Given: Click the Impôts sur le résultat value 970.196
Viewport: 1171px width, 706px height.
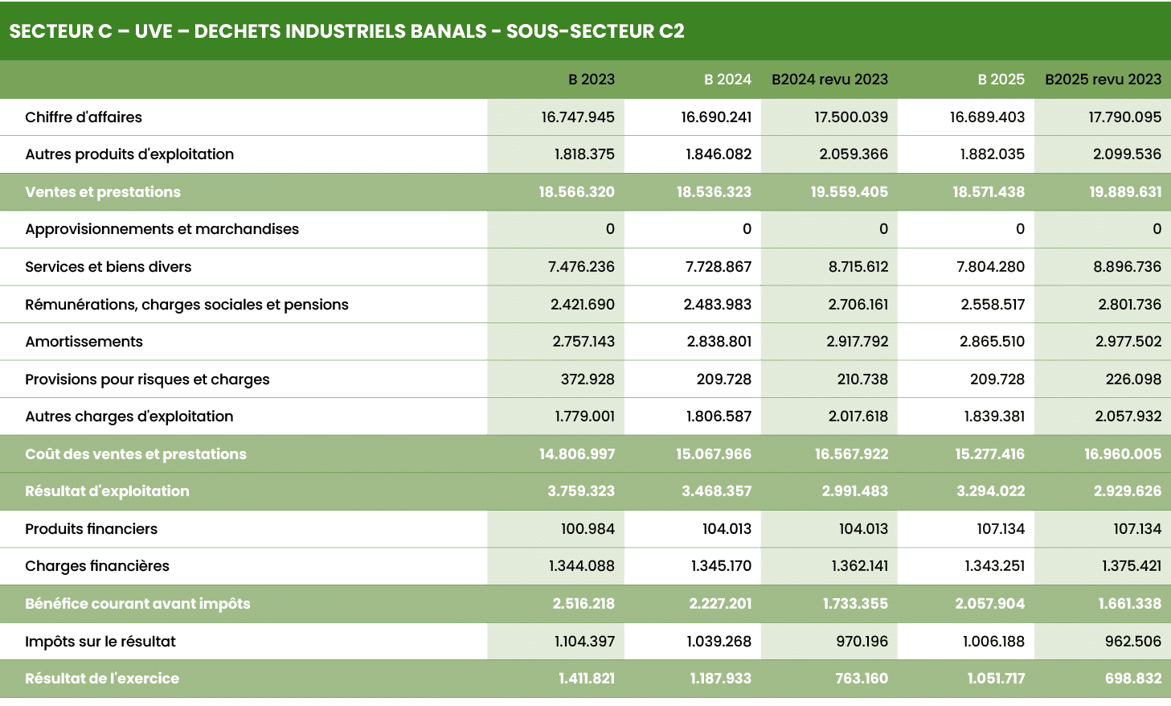Looking at the screenshot, I should pos(863,641).
